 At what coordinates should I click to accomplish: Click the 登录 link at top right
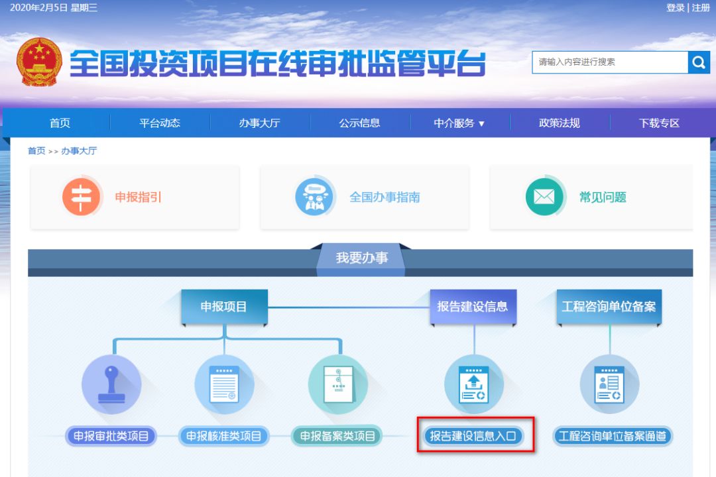(676, 8)
